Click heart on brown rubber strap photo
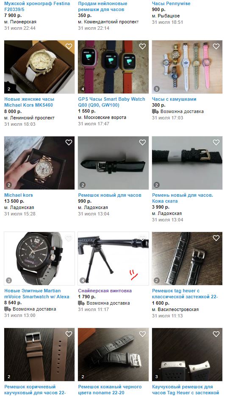This screenshot has width=227, height=396. 69,334
